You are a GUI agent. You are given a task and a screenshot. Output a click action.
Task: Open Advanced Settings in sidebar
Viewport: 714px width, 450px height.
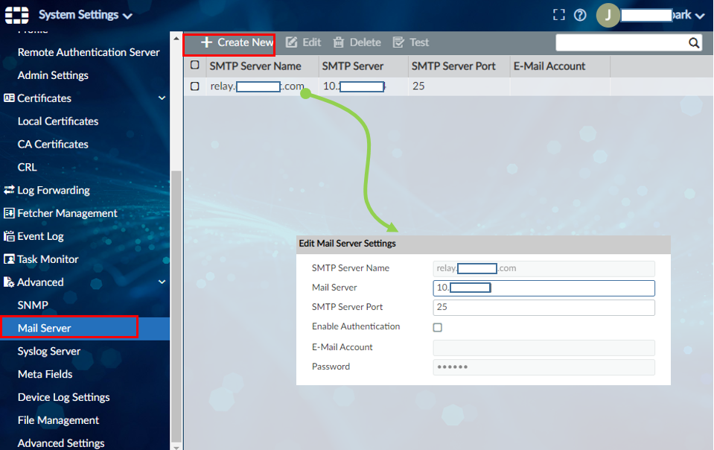click(x=61, y=443)
